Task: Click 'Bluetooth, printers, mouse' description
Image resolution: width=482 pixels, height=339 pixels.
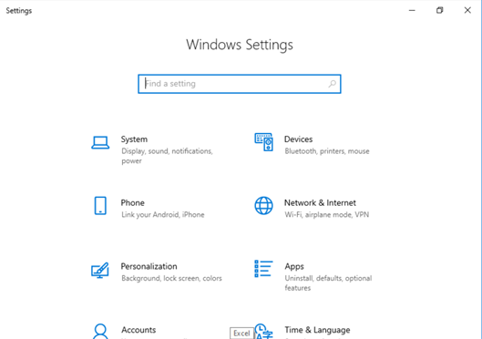Action: [327, 151]
